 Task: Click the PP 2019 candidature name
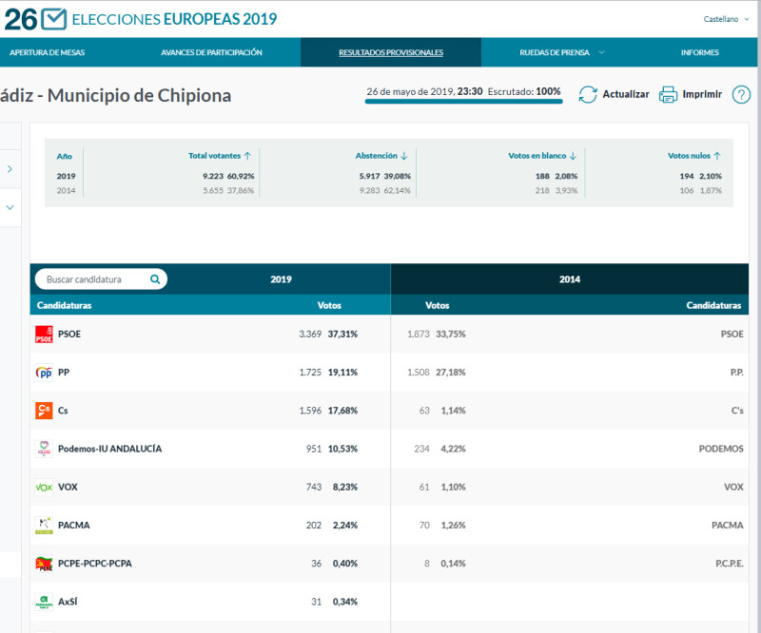point(64,373)
